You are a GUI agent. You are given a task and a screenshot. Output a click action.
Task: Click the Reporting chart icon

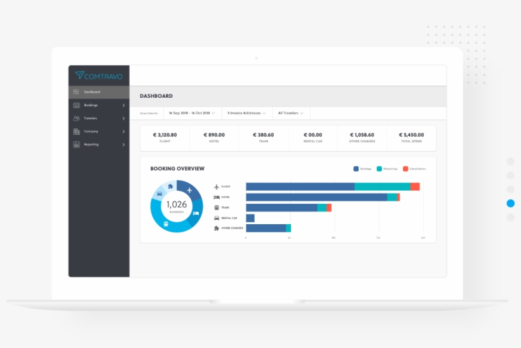pos(77,145)
